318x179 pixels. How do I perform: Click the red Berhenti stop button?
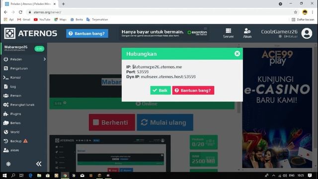pos(112,122)
